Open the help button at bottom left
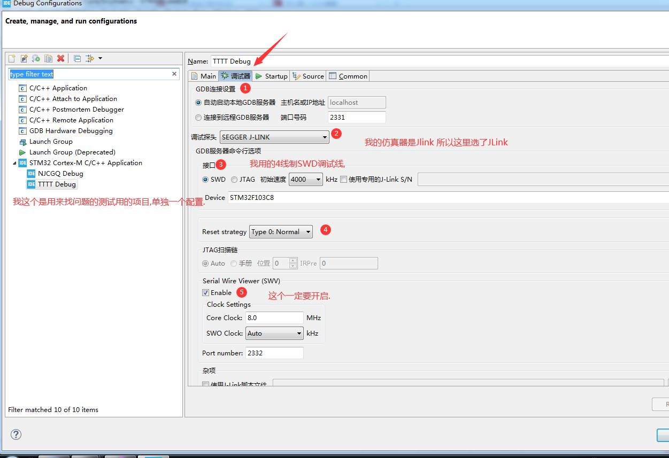The height and width of the screenshot is (458, 669). click(16, 434)
